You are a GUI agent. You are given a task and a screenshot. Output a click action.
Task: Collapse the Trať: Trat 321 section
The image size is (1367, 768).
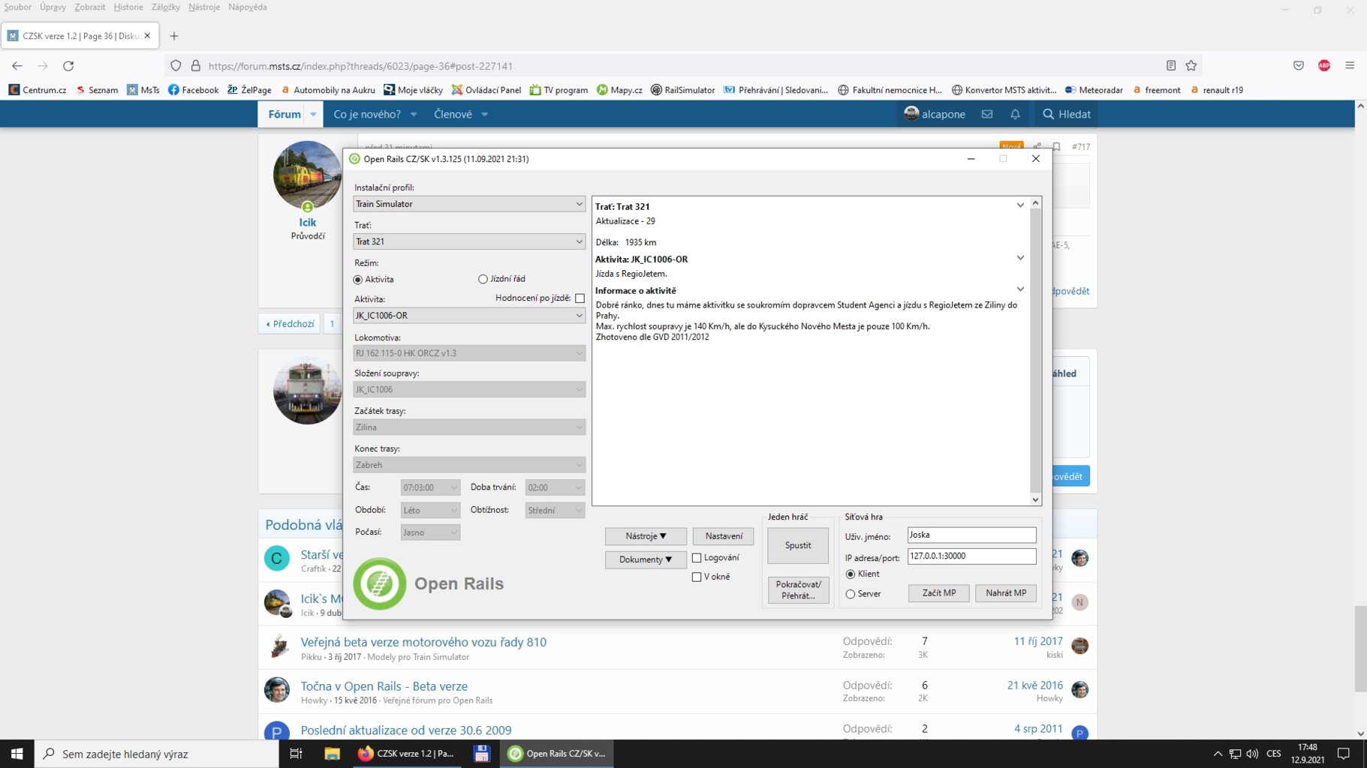click(1020, 205)
